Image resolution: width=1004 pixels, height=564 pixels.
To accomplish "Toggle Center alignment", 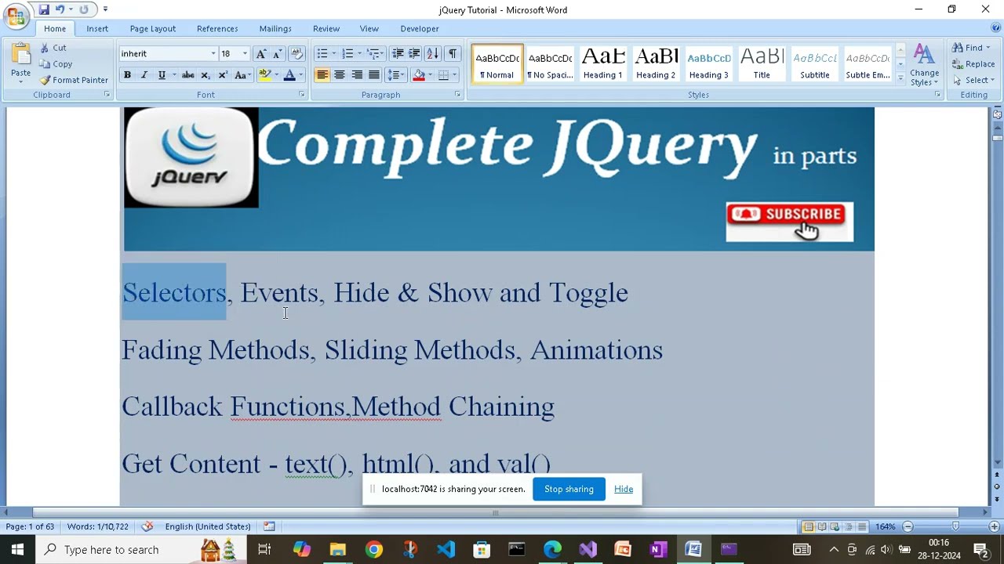I will pos(340,75).
